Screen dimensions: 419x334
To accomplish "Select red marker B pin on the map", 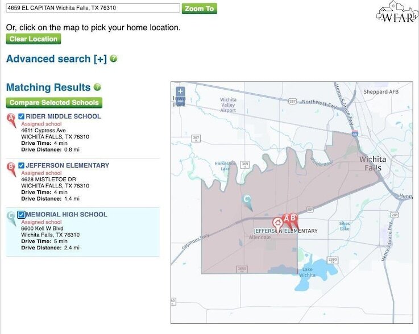I will pyautogui.click(x=294, y=220).
